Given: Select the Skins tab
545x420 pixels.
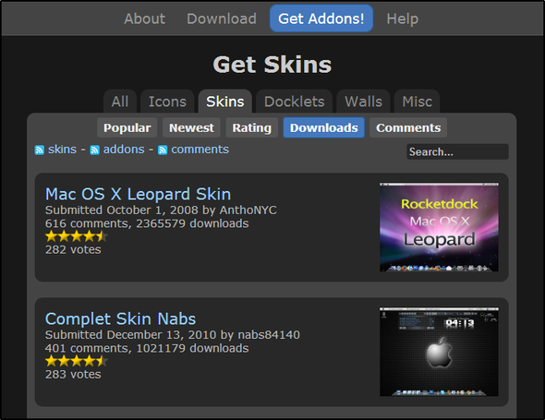Looking at the screenshot, I should point(224,102).
